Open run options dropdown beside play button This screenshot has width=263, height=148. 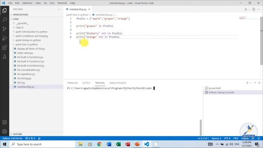pyautogui.click(x=249, y=9)
